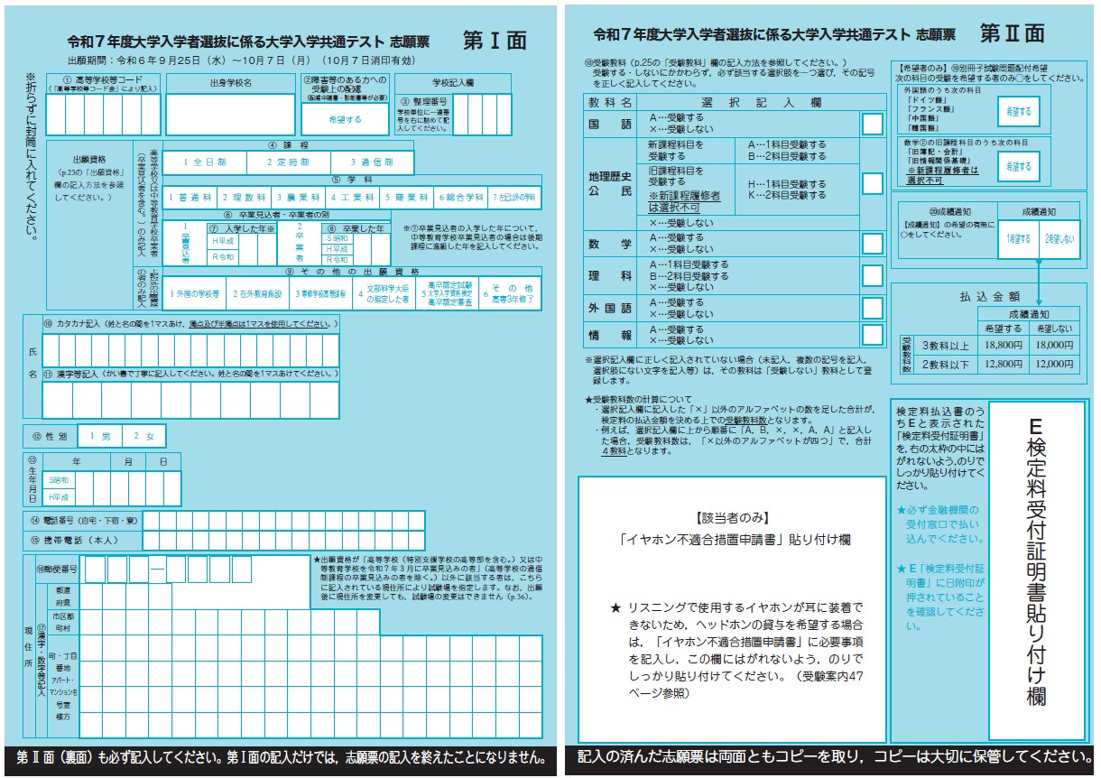The width and height of the screenshot is (1101, 778).
Task: Select 5 高卒認定試験 qualification box
Action: [x=446, y=294]
